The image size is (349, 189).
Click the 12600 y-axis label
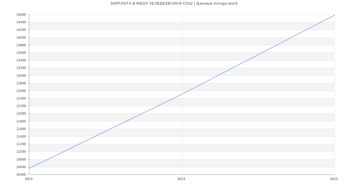21,91
